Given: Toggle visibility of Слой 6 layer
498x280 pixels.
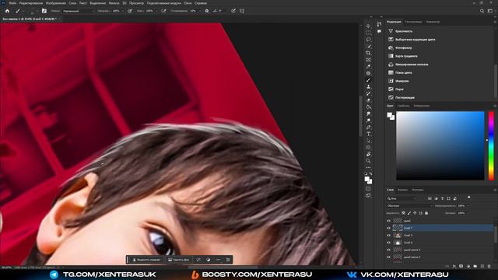Looking at the screenshot, I should 388,243.
